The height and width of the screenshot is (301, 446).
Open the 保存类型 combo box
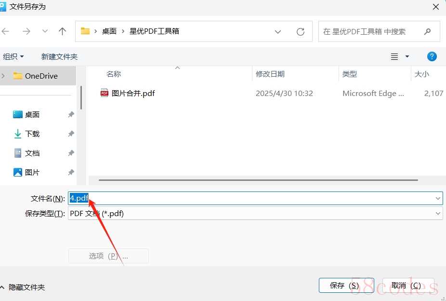(x=255, y=213)
